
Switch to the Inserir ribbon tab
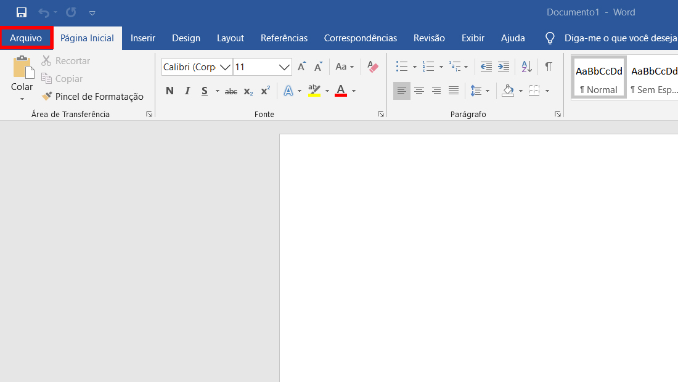click(143, 38)
